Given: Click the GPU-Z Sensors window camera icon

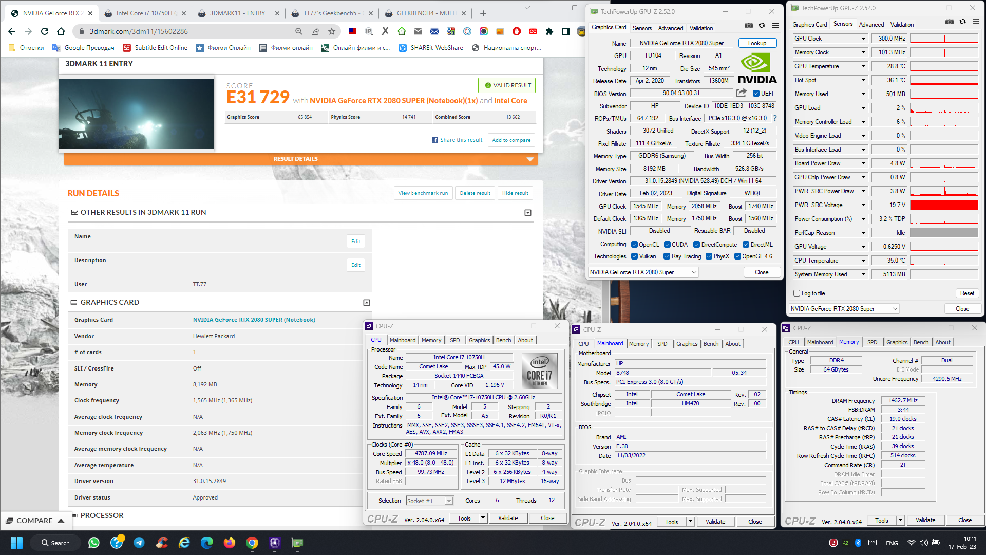Looking at the screenshot, I should [950, 22].
